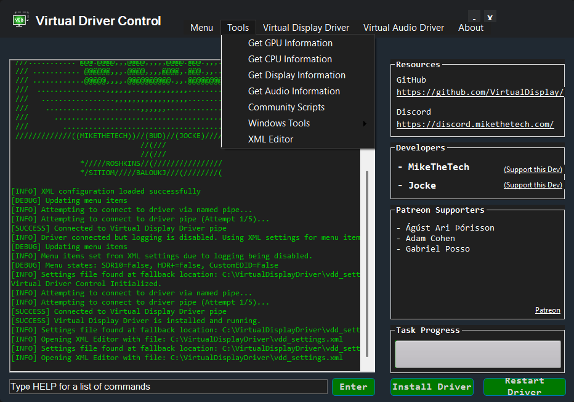This screenshot has height=402, width=574.
Task: Click log line 'Virtual Driver Control Initialized.'
Action: (86, 284)
